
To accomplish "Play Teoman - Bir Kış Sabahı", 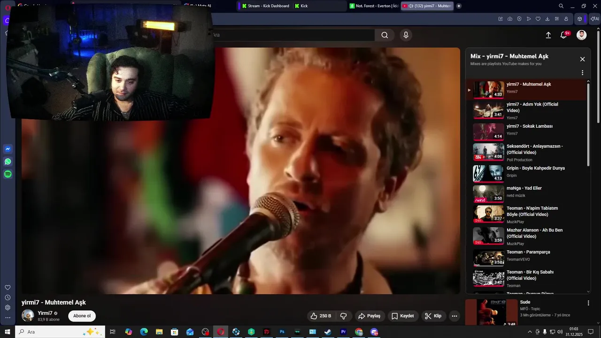I will (526, 278).
